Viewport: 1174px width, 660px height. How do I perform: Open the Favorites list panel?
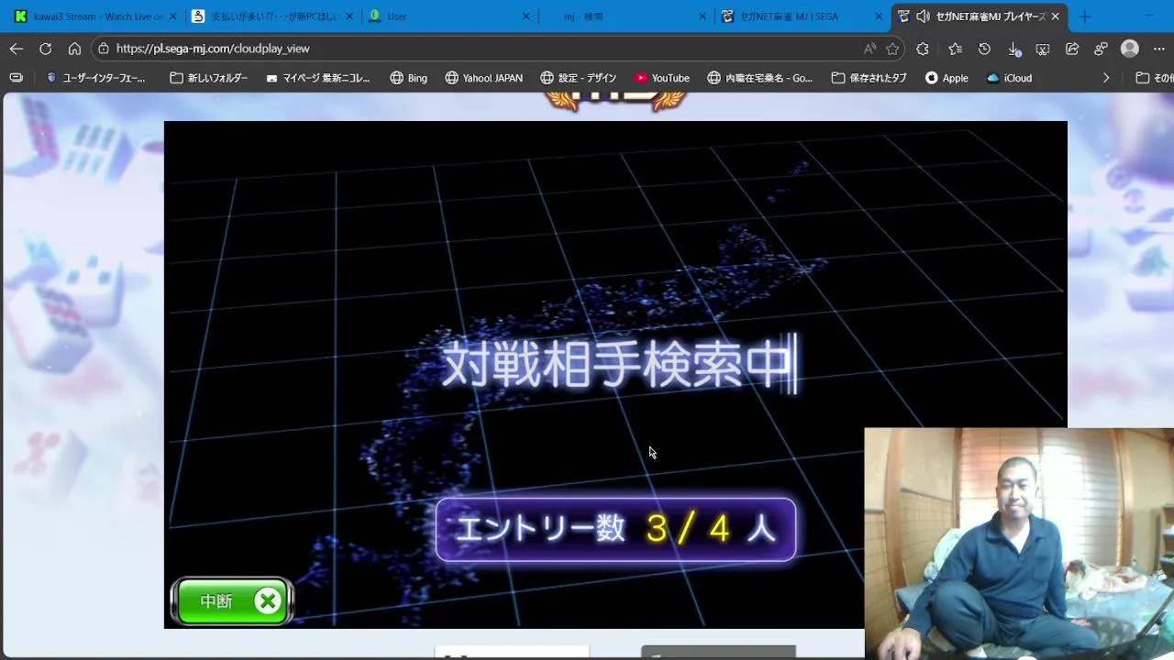tap(955, 49)
